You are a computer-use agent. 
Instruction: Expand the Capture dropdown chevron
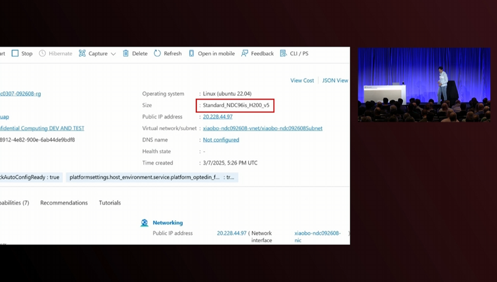[x=114, y=54]
